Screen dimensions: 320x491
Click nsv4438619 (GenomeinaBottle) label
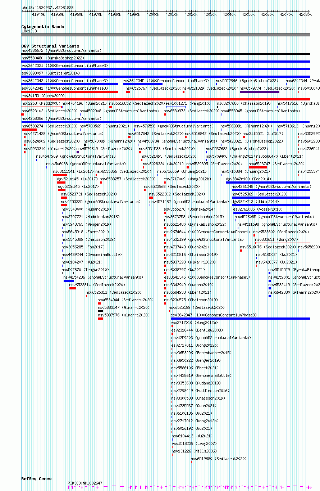point(202,375)
